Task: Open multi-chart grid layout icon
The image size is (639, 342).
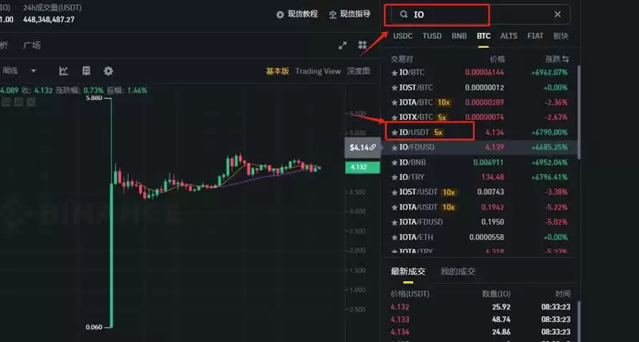Action: tap(363, 46)
